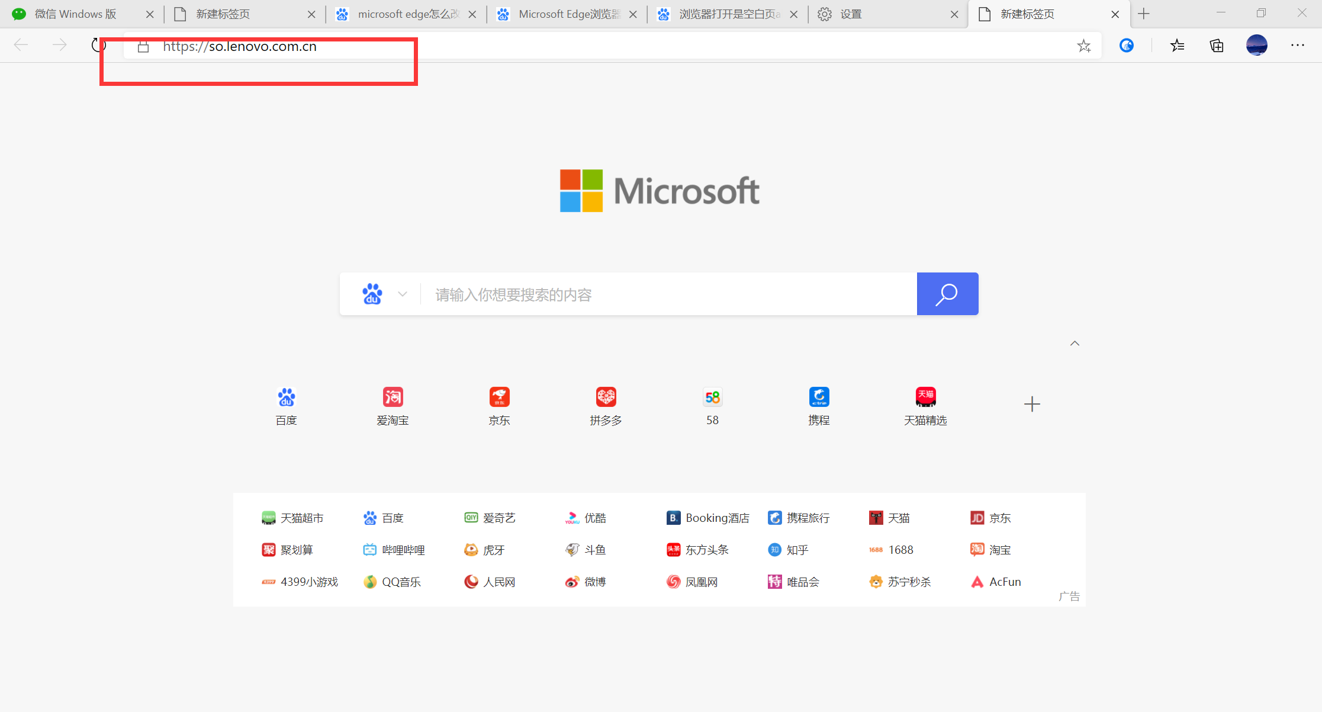Focus the search input box
Image resolution: width=1322 pixels, height=712 pixels.
[x=668, y=294]
